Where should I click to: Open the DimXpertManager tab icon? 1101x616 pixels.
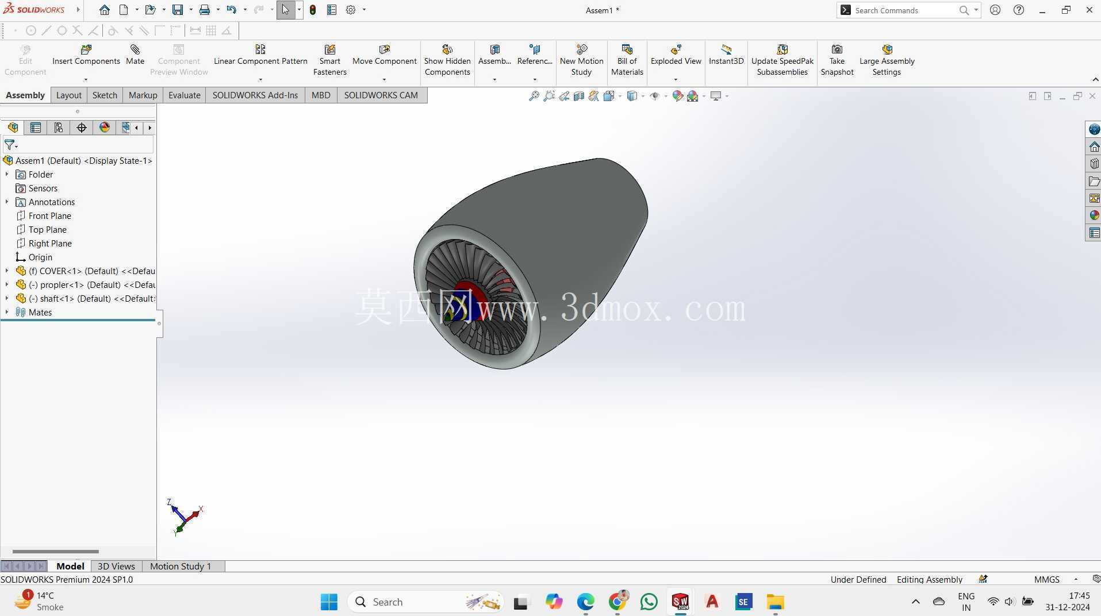pos(82,128)
